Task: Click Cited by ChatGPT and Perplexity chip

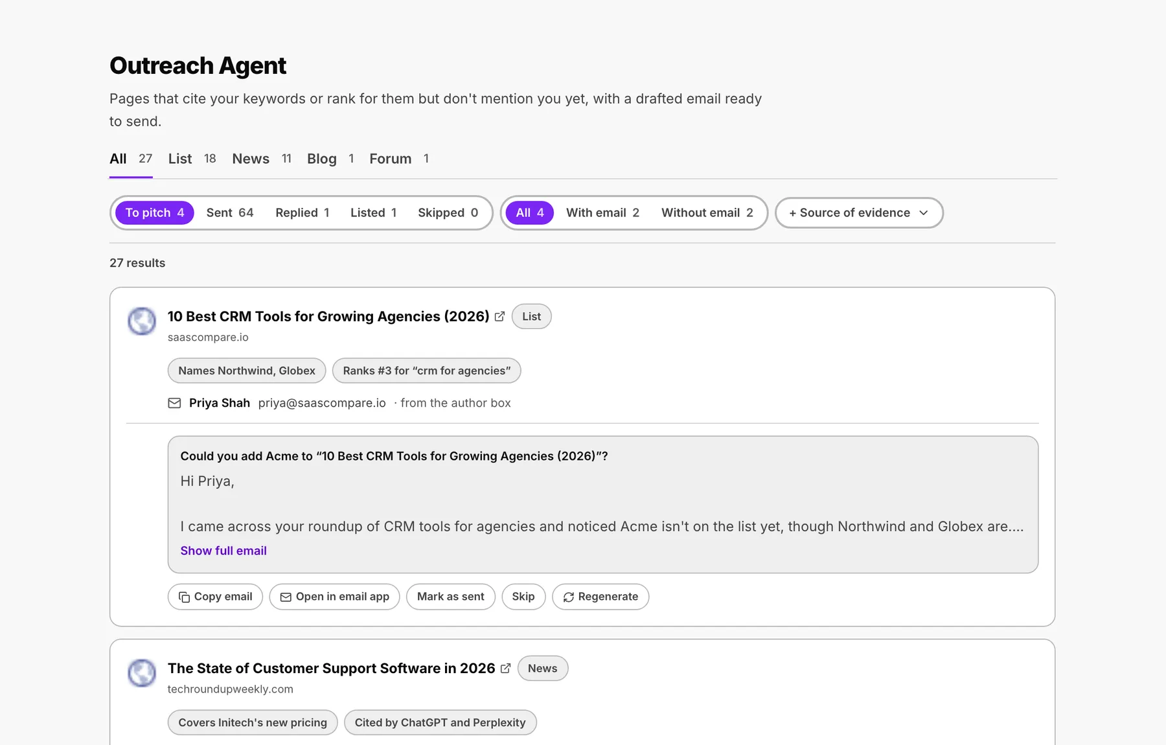Action: click(440, 722)
